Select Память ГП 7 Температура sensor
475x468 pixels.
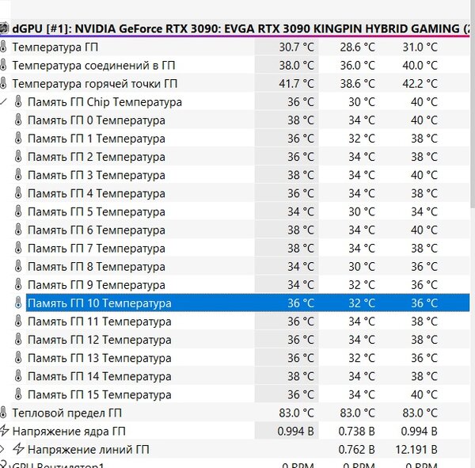[x=97, y=248]
